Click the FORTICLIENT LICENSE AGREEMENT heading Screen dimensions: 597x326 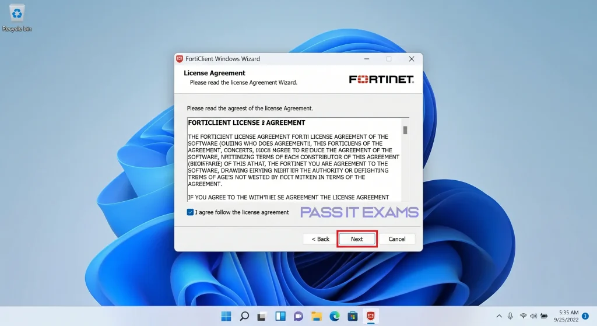pos(247,122)
